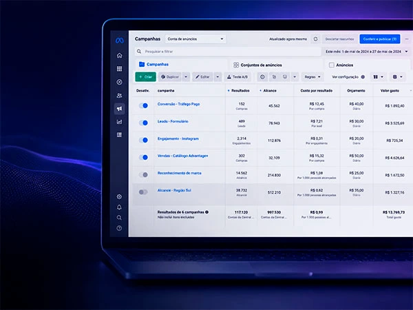Toggle off Engajamento - Instagram campaign
This screenshot has height=310, width=413.
point(143,141)
